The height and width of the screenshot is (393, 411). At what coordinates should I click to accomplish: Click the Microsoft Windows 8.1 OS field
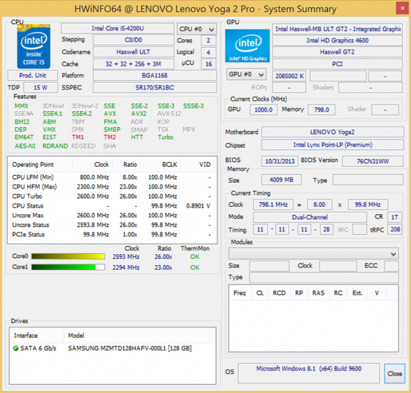click(x=308, y=369)
